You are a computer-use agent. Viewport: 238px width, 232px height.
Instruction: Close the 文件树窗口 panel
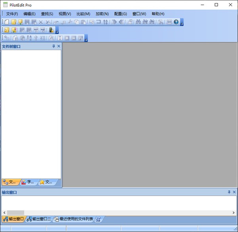point(59,46)
